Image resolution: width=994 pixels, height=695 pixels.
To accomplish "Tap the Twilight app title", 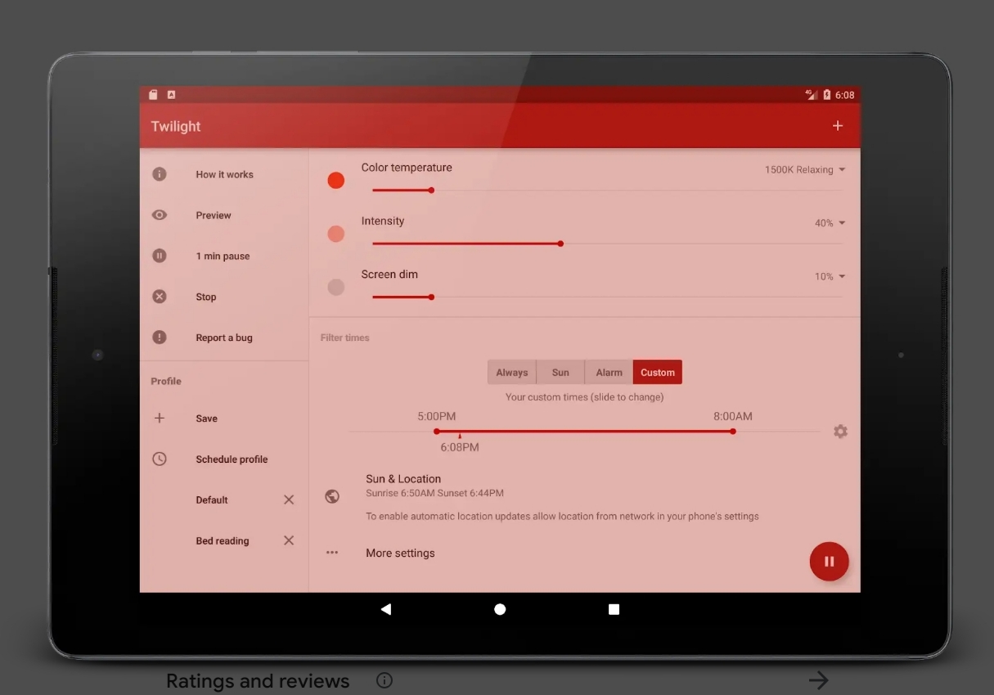I will coord(176,127).
